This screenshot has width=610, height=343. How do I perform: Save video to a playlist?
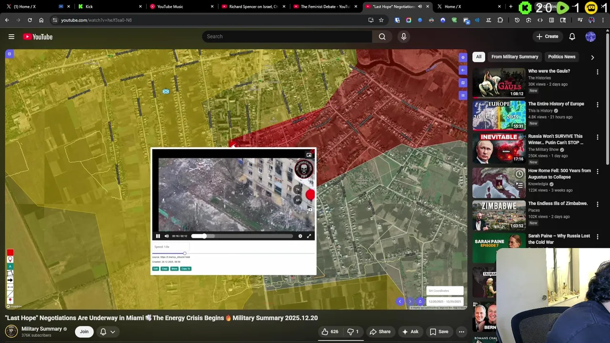pyautogui.click(x=439, y=332)
